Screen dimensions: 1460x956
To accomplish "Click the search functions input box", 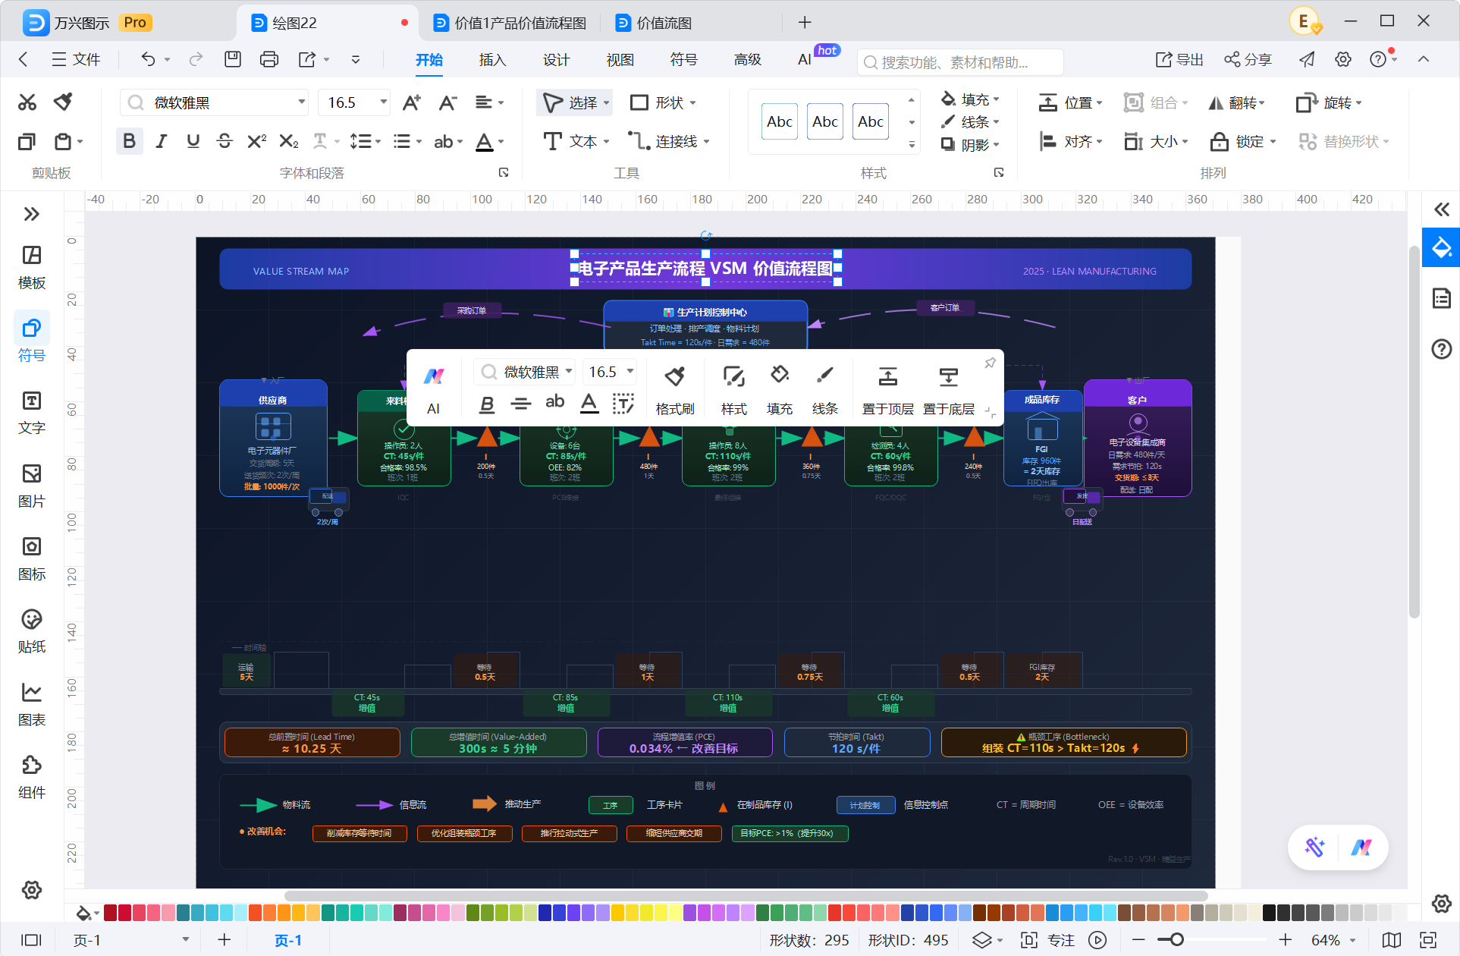I will [x=960, y=62].
